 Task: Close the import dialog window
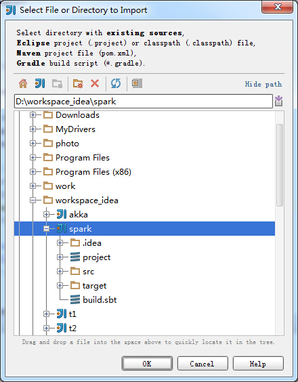click(x=277, y=7)
